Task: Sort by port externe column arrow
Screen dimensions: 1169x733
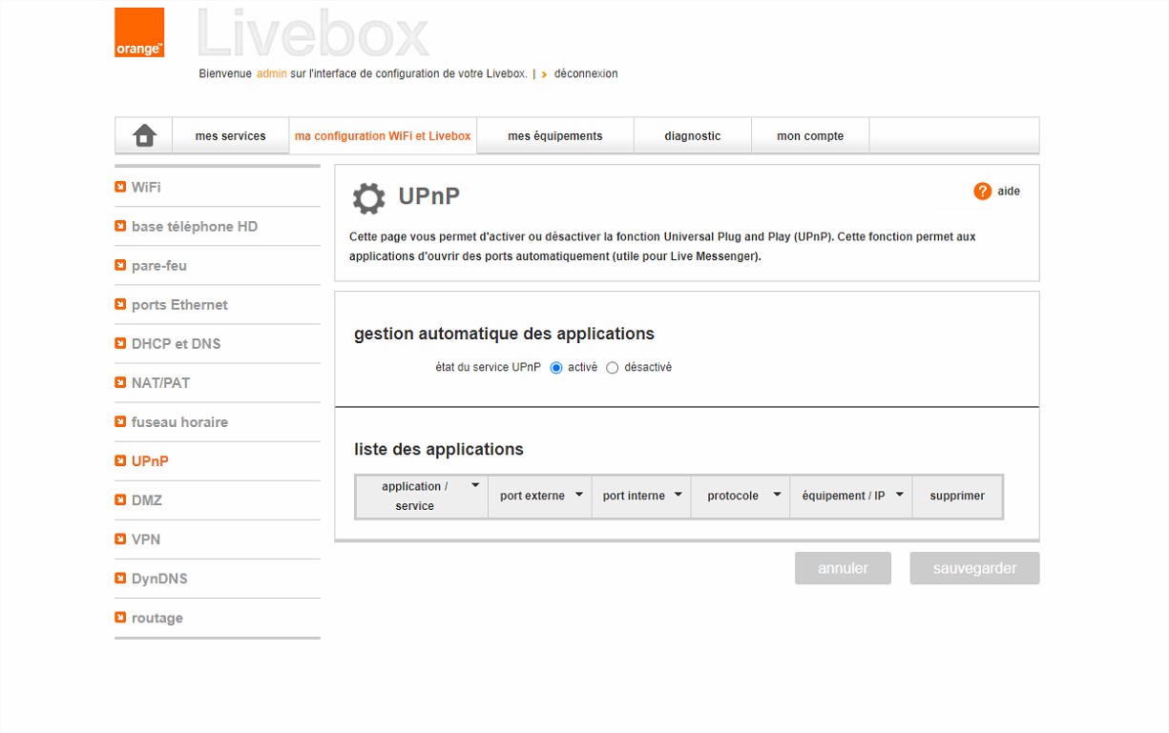Action: click(578, 495)
